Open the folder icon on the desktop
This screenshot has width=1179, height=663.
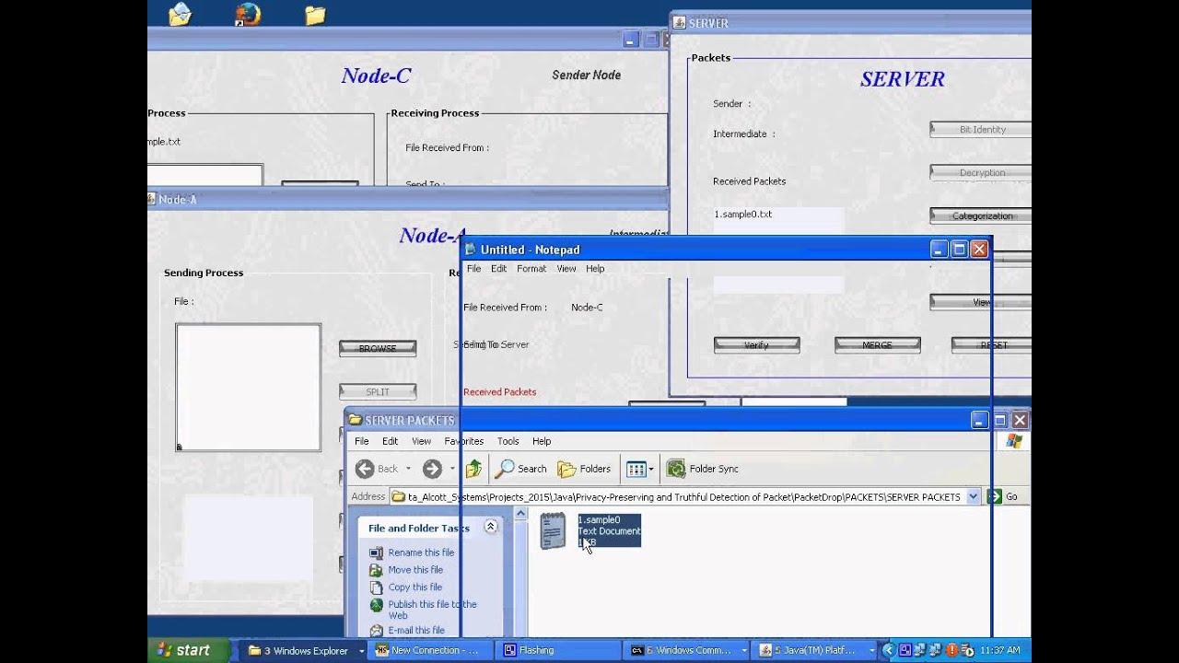[315, 15]
